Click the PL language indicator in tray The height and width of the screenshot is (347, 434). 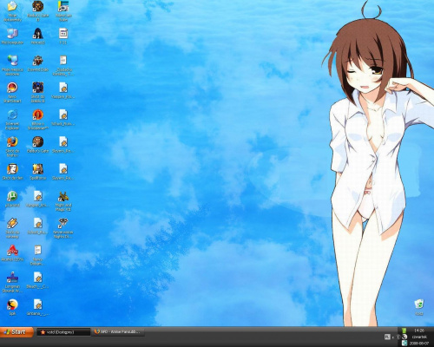[387, 337]
